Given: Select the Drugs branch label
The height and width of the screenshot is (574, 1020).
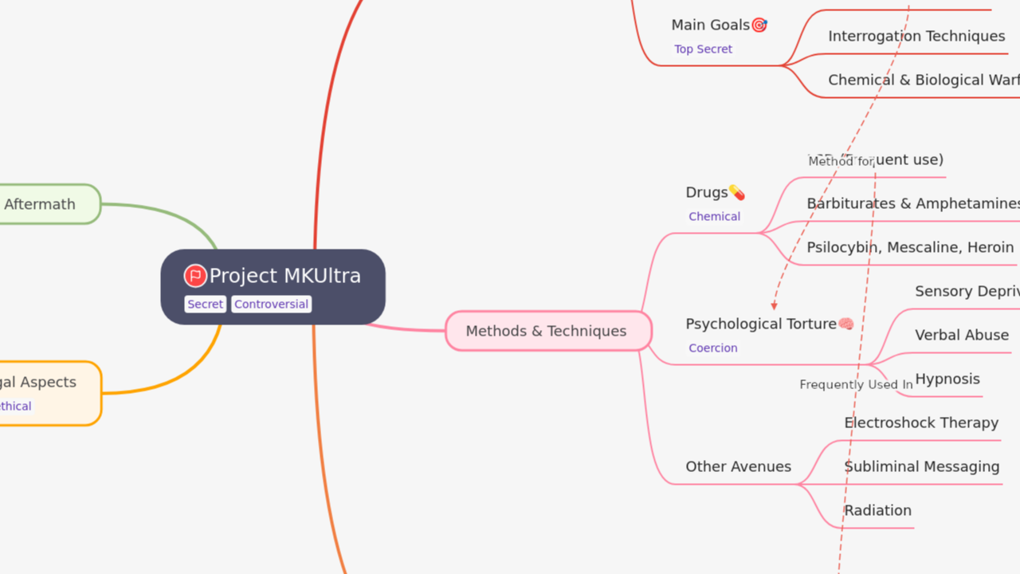Looking at the screenshot, I should (x=707, y=192).
